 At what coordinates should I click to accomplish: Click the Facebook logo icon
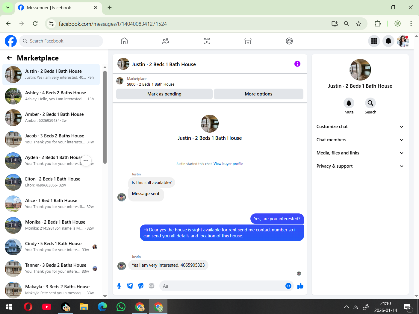(11, 41)
